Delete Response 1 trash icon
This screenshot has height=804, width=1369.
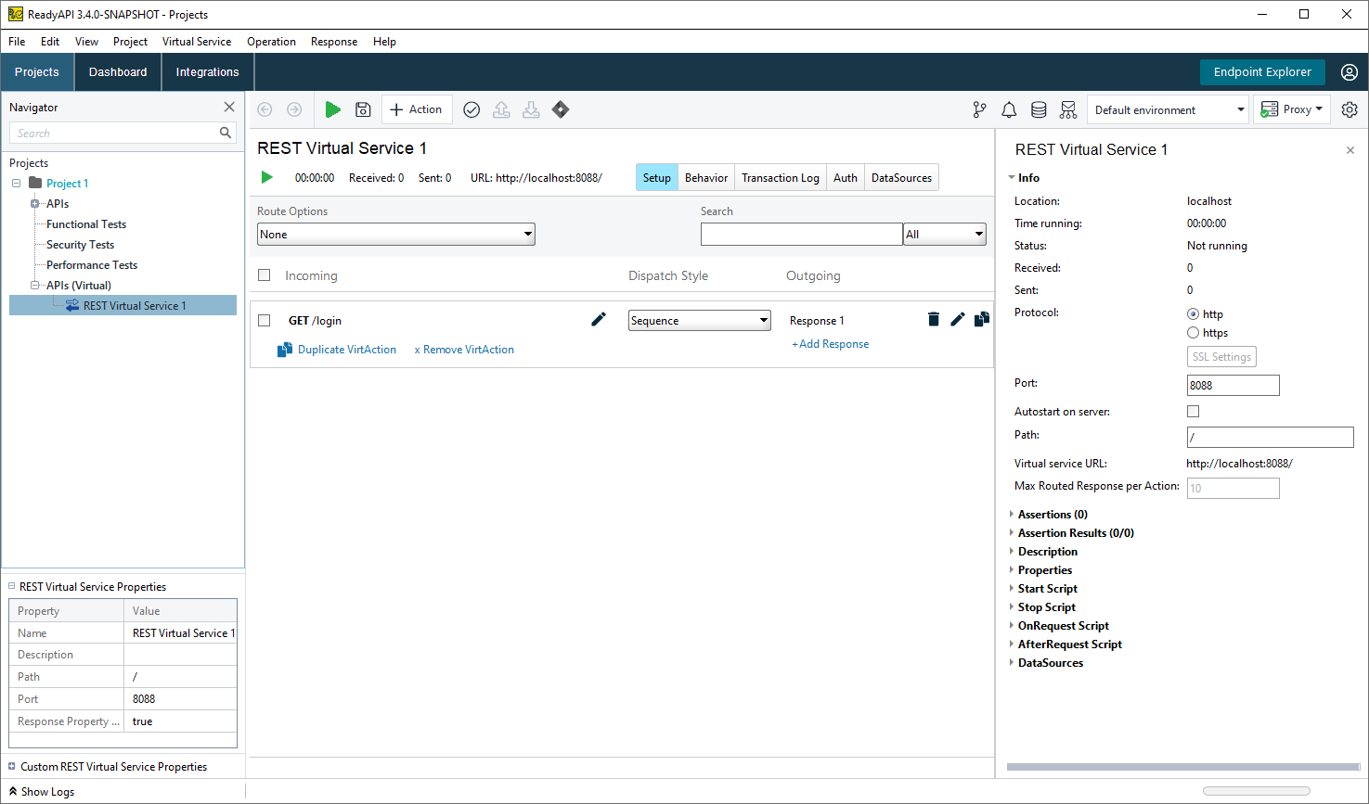click(934, 319)
